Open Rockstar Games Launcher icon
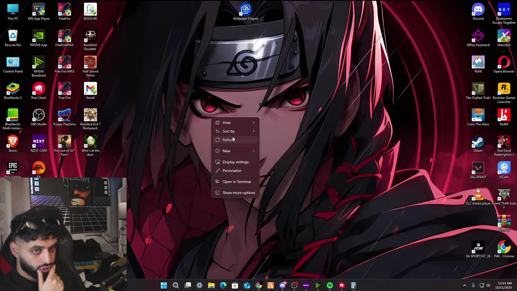 tap(504, 93)
